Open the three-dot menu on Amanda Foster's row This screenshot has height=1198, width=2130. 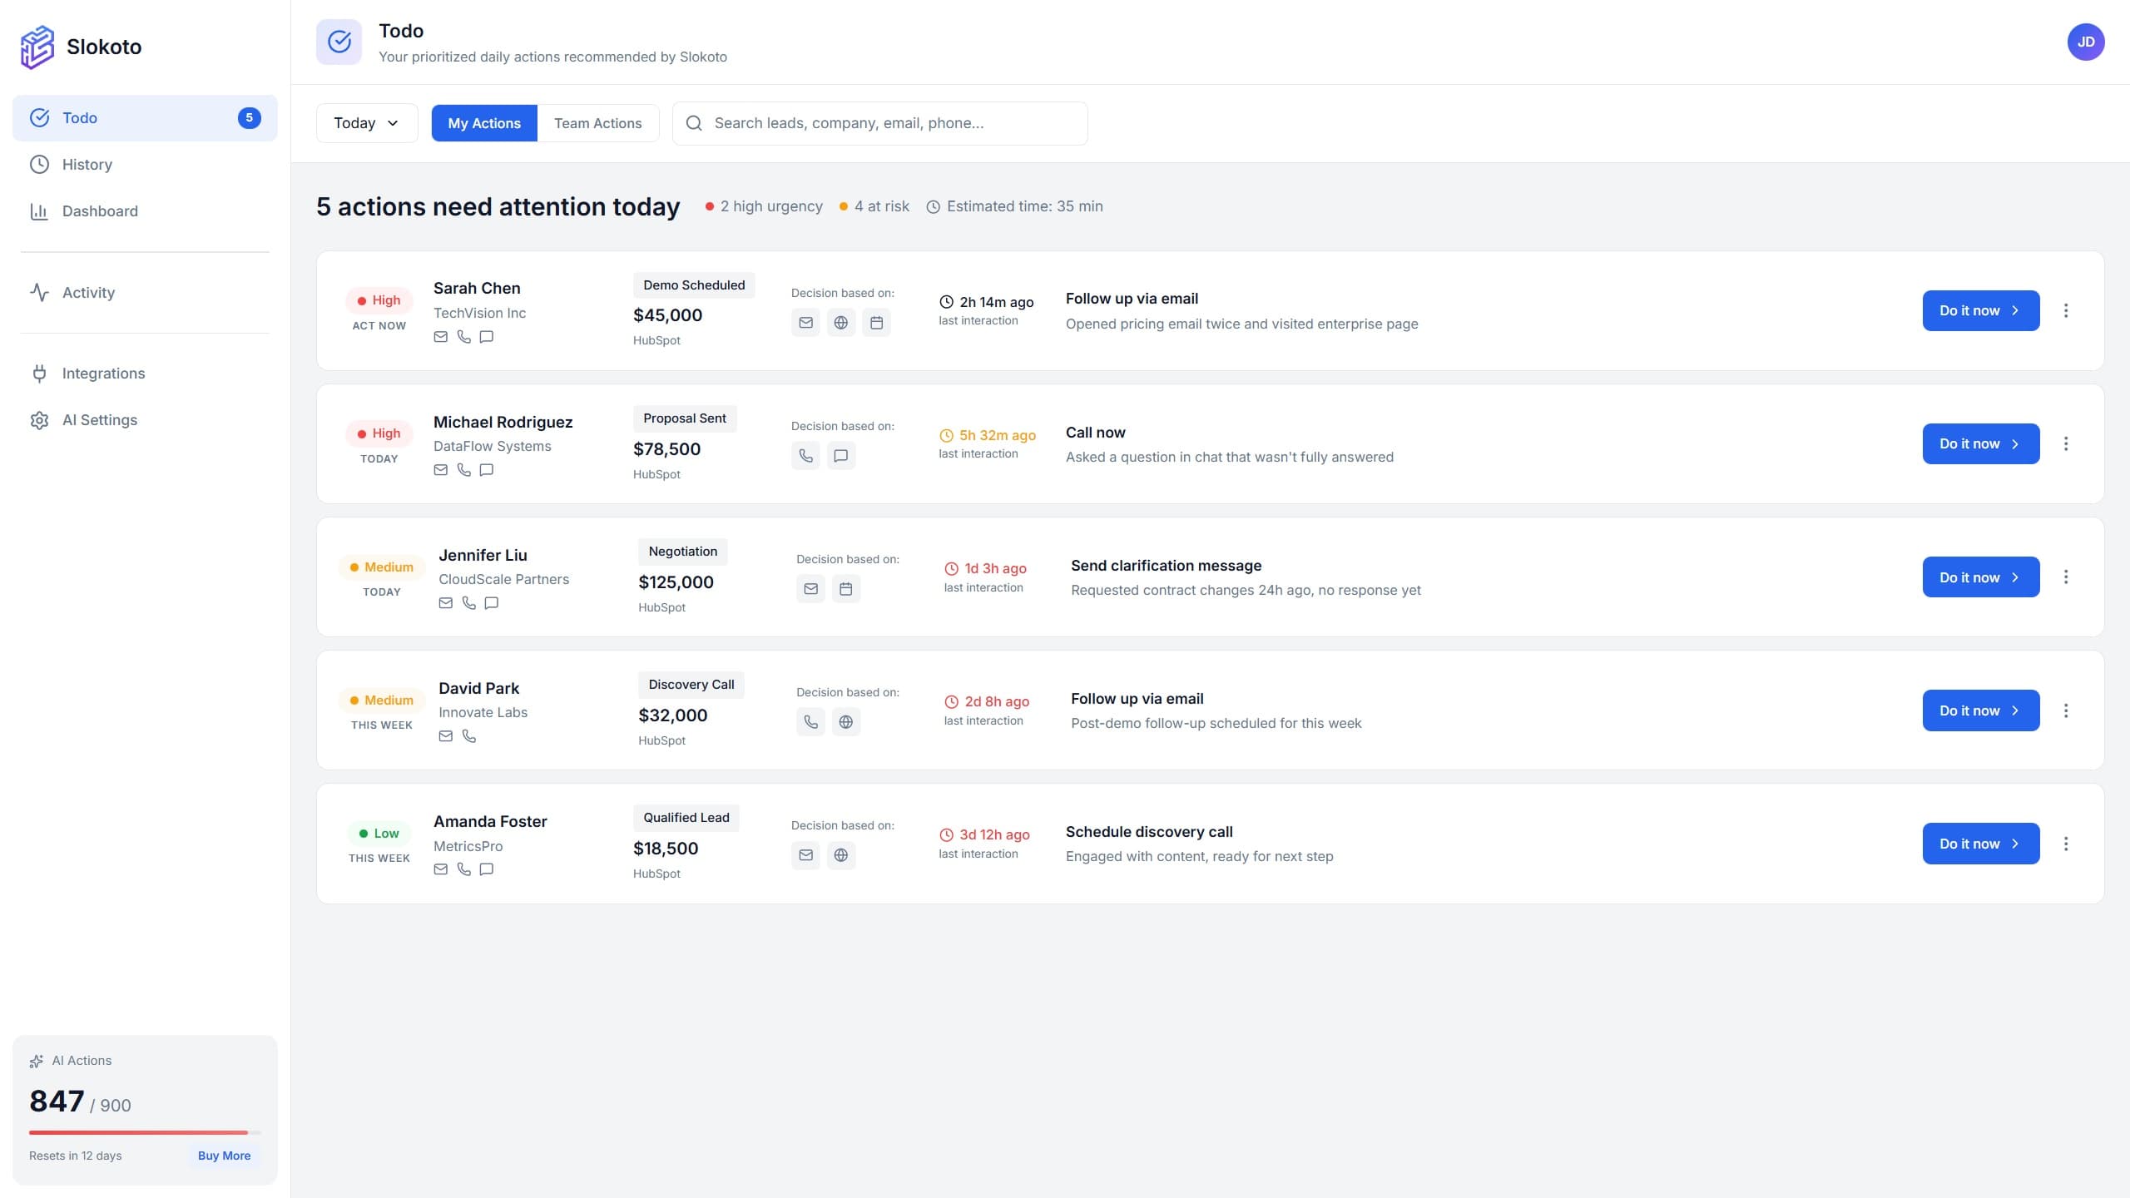pyautogui.click(x=2067, y=843)
